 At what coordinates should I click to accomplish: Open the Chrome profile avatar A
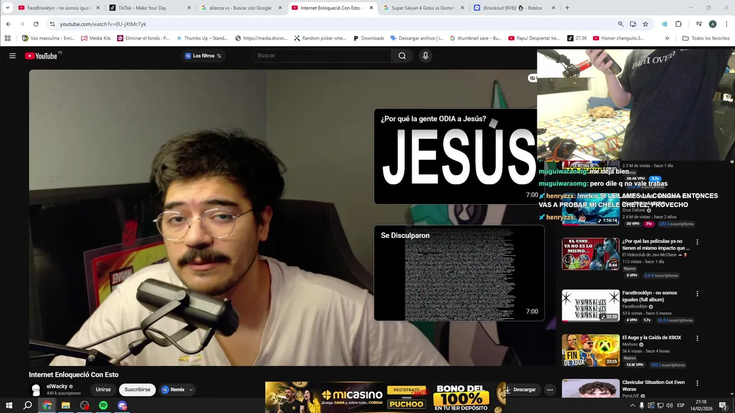[x=713, y=24]
